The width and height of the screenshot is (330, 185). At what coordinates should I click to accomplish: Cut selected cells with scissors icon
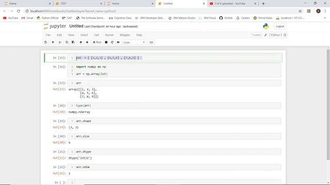pyautogui.click(x=60, y=42)
